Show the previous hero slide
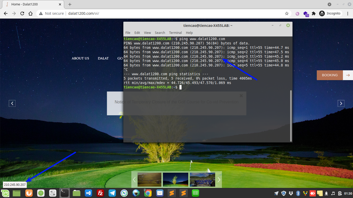The image size is (353, 198). pos(12,103)
